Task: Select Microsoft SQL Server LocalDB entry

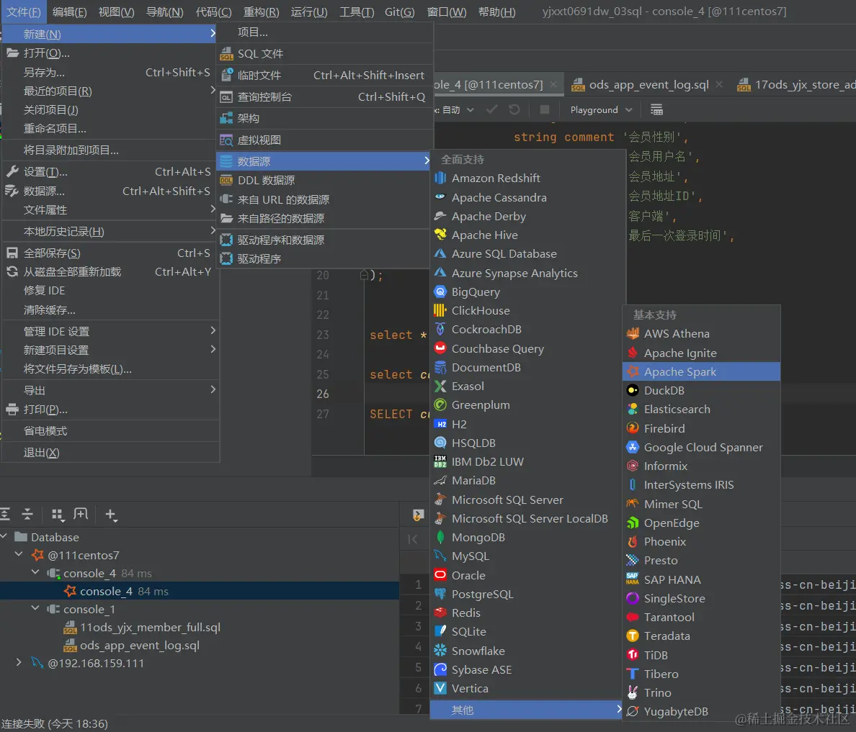Action: pyautogui.click(x=526, y=518)
